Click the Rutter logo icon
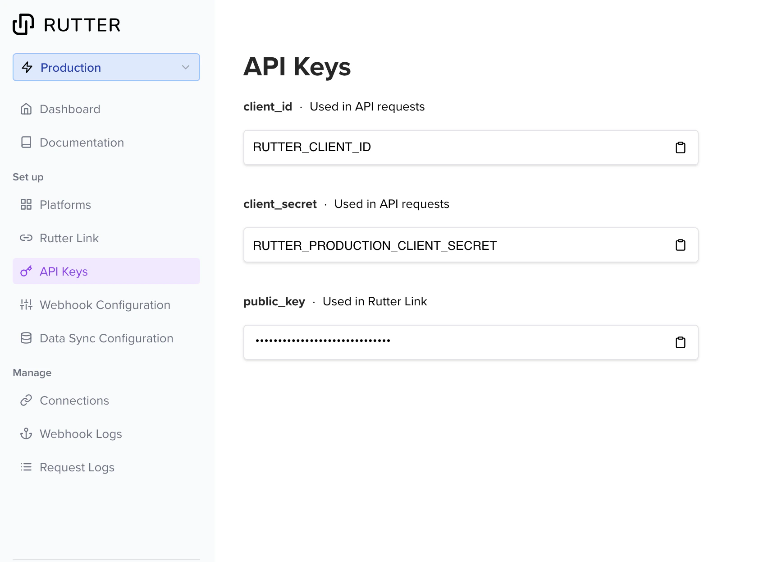This screenshot has width=759, height=562. pos(23,24)
